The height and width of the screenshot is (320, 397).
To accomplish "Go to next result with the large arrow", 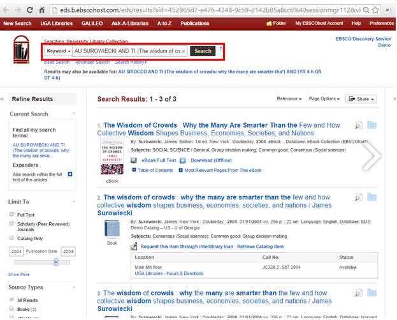I will coord(372,155).
